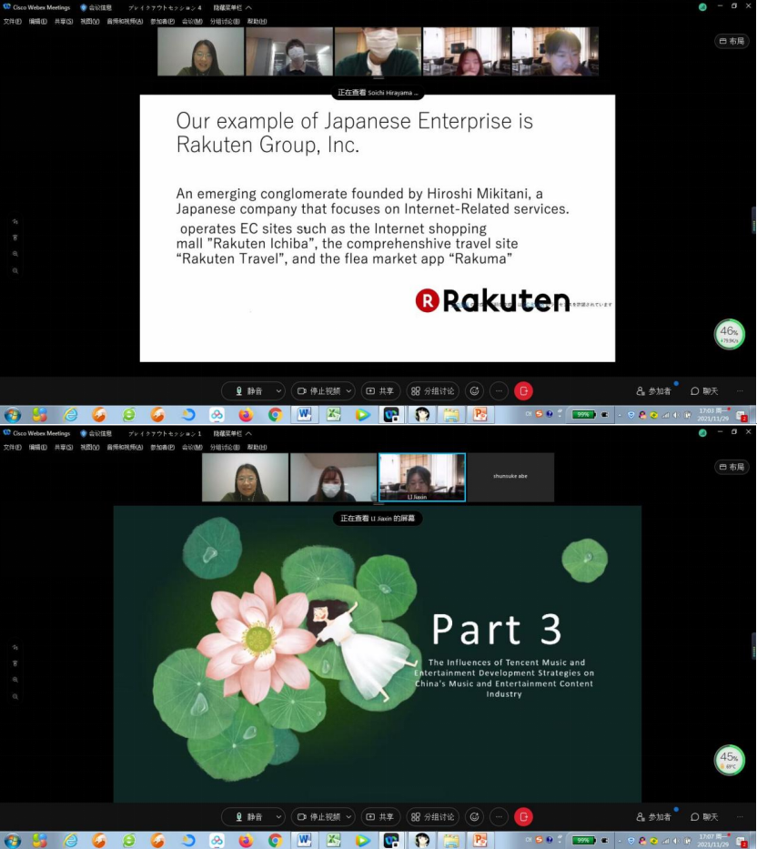
Task: Expand audio options arrow in top window
Action: [x=278, y=391]
